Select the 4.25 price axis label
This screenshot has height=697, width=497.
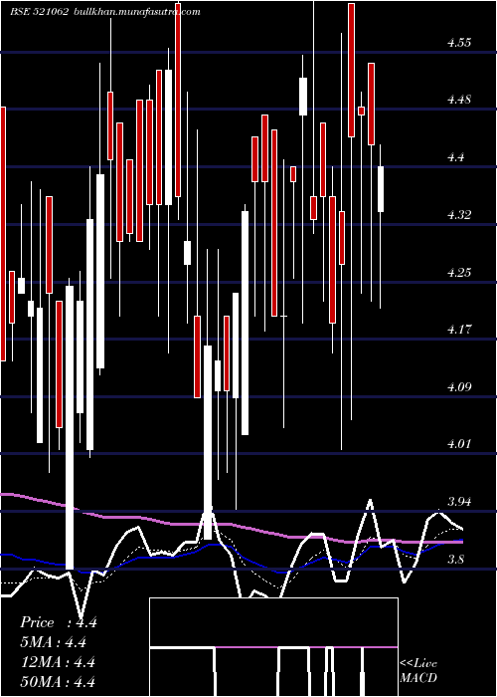click(459, 273)
